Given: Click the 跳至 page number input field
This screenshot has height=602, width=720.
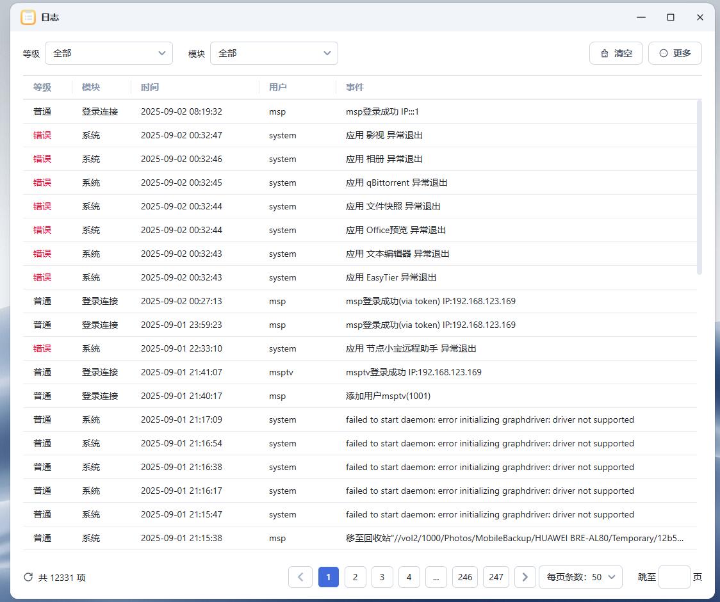Looking at the screenshot, I should coord(674,577).
